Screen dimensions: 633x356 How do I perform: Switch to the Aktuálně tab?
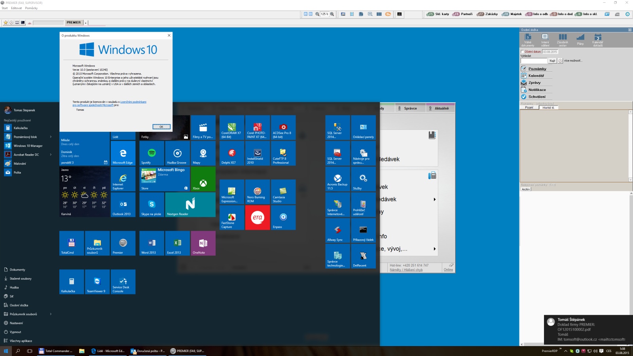tap(440, 108)
